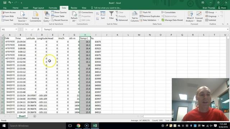
Task: Sort descending Z to A
Action: click(97, 19)
